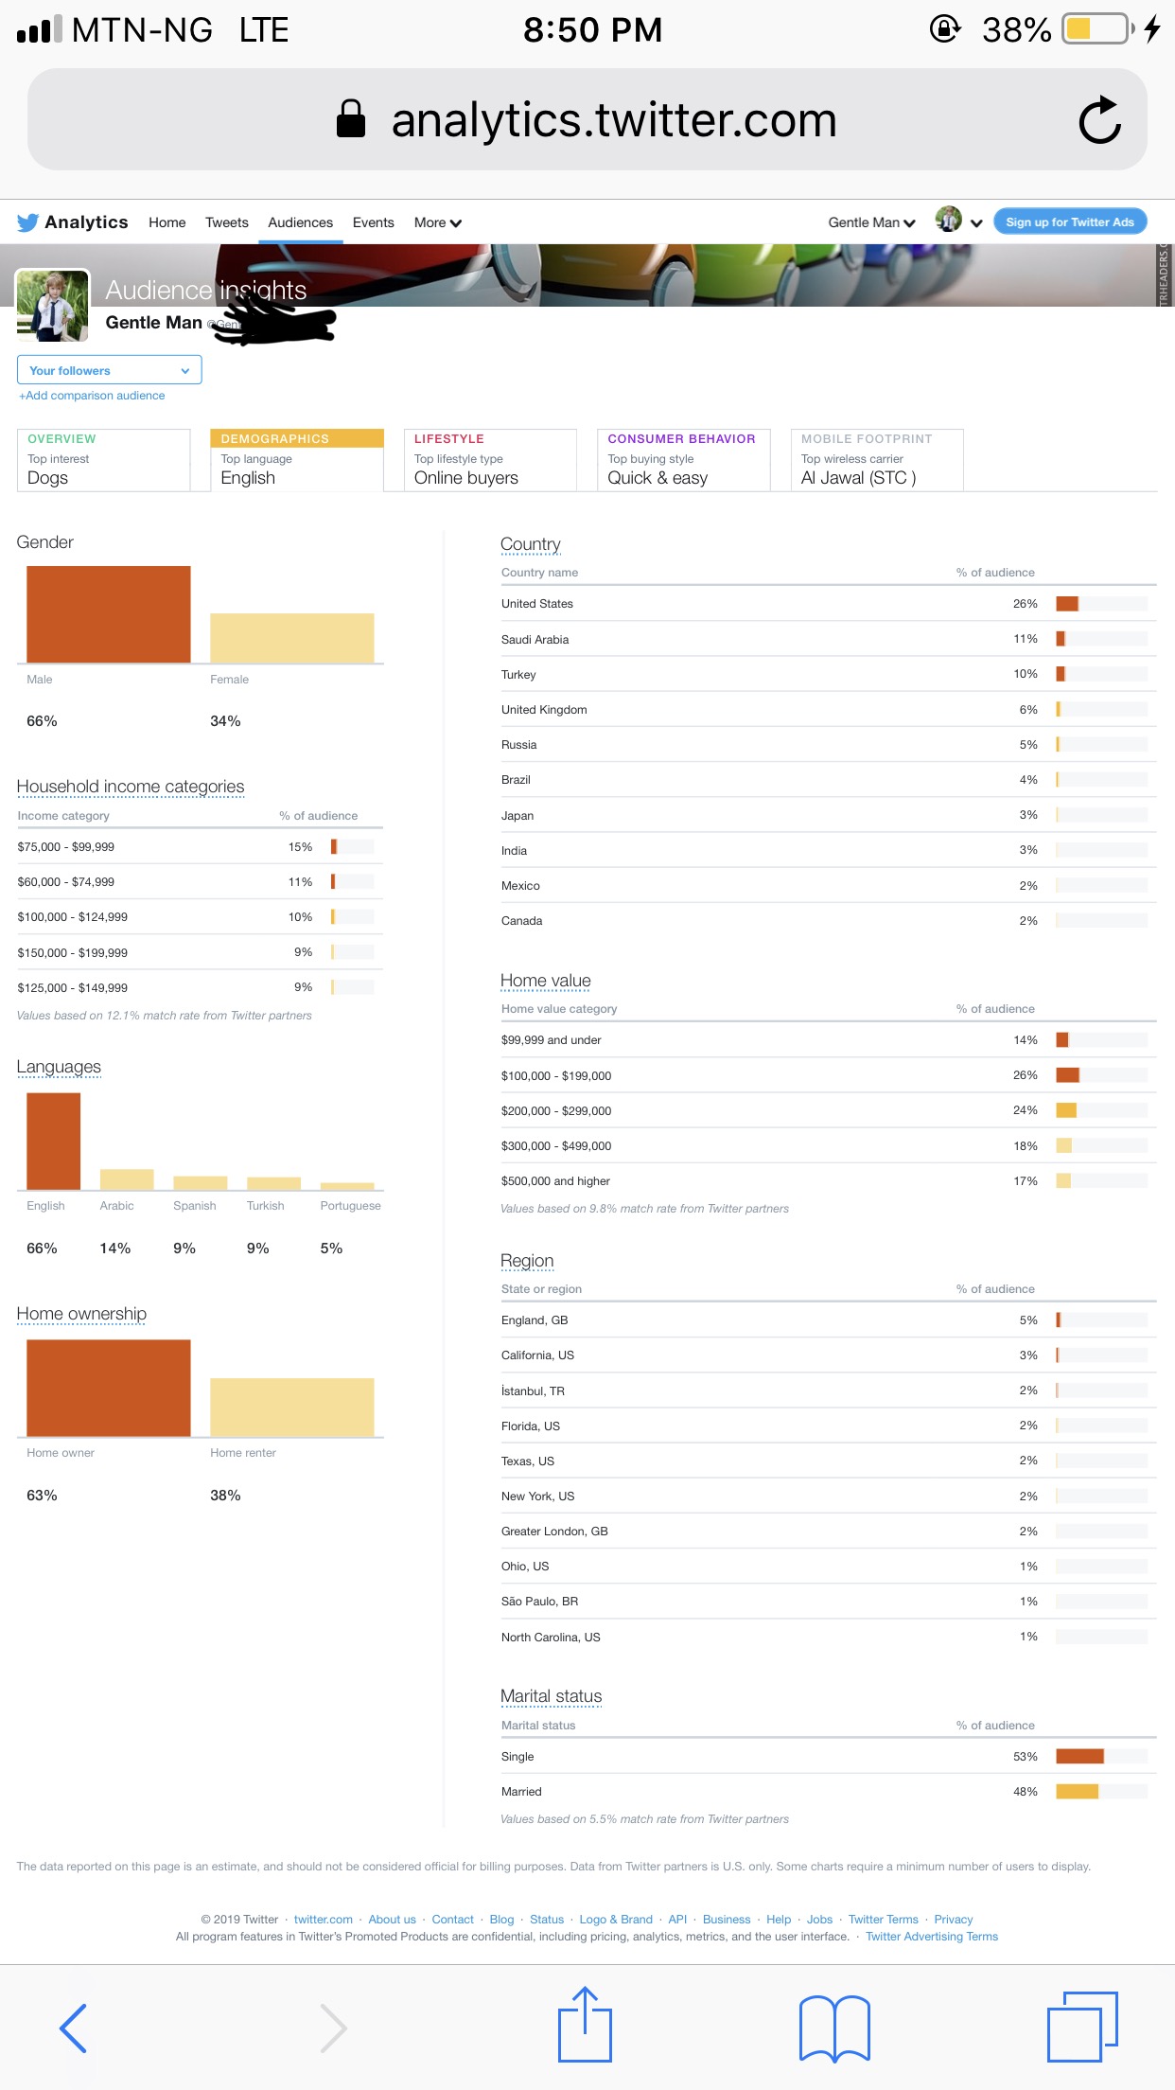The height and width of the screenshot is (2090, 1175).
Task: Click Add comparison audience link
Action: click(92, 396)
